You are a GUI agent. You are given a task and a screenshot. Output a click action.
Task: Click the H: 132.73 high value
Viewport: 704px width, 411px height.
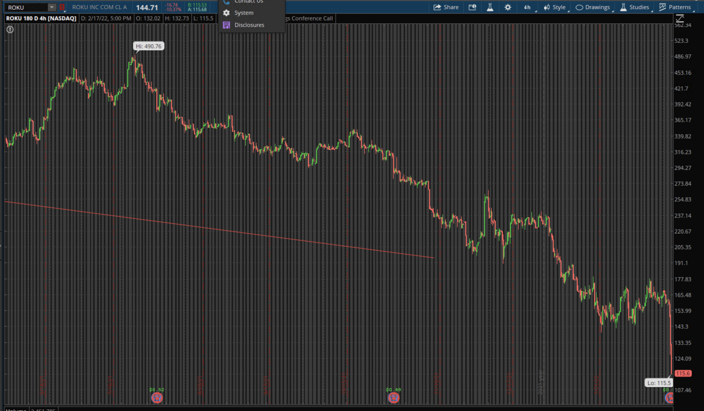[176, 19]
